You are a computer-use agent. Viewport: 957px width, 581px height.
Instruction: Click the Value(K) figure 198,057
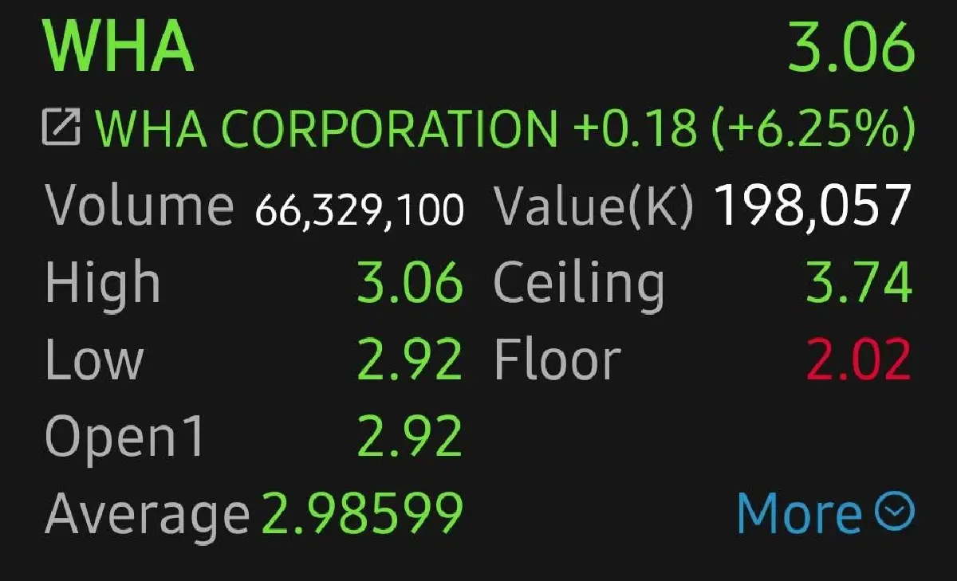813,206
